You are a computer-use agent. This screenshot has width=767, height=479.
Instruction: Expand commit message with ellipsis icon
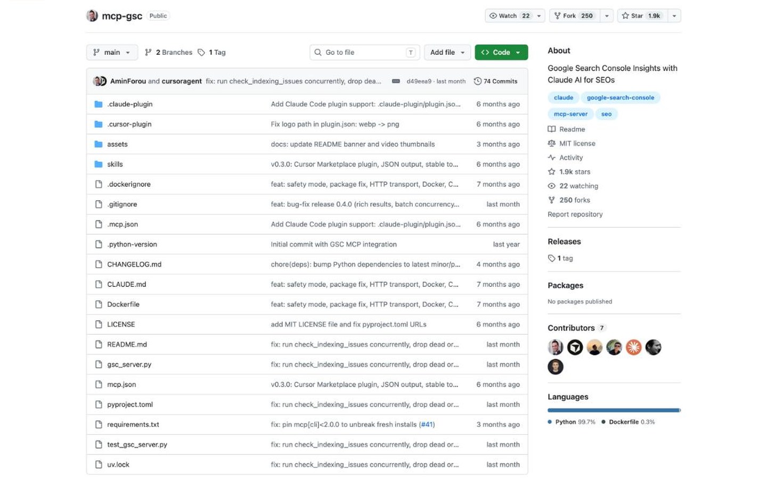point(396,81)
